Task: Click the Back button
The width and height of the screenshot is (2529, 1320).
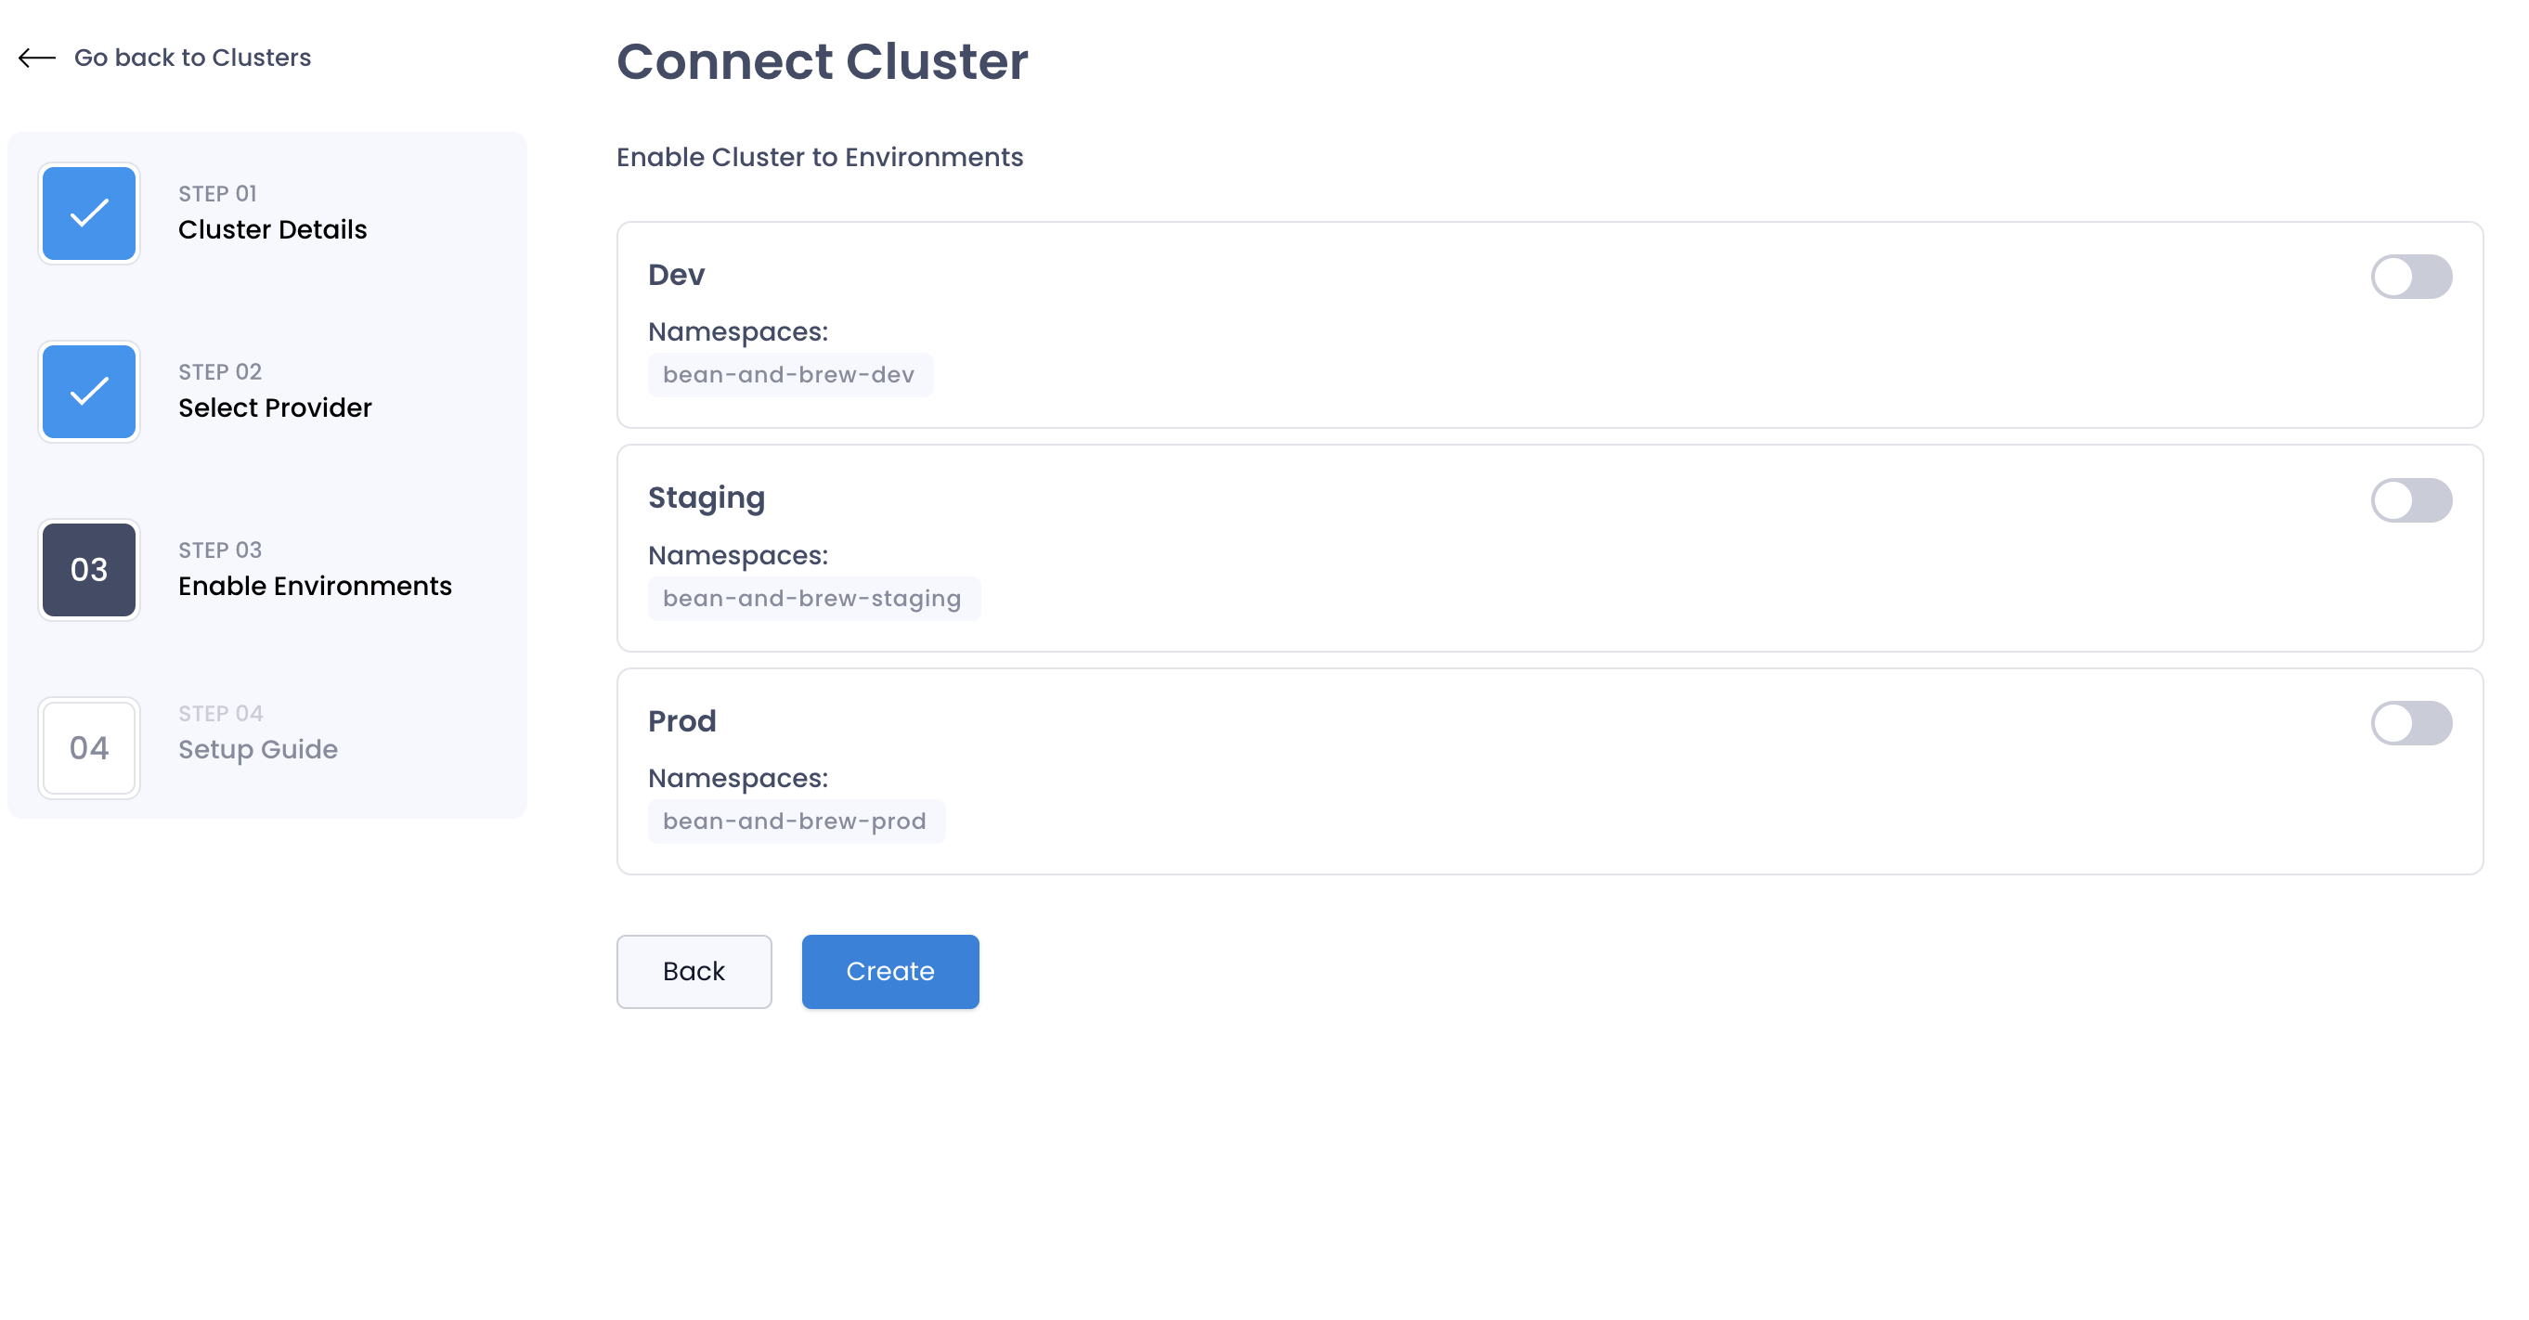Action: point(694,972)
